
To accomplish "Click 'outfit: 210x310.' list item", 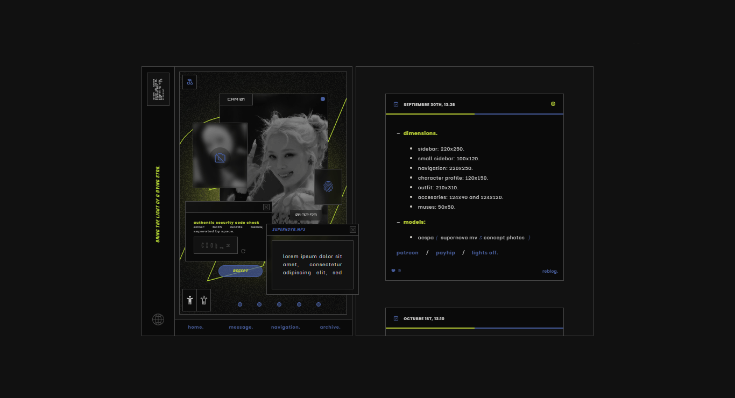I will pos(438,188).
